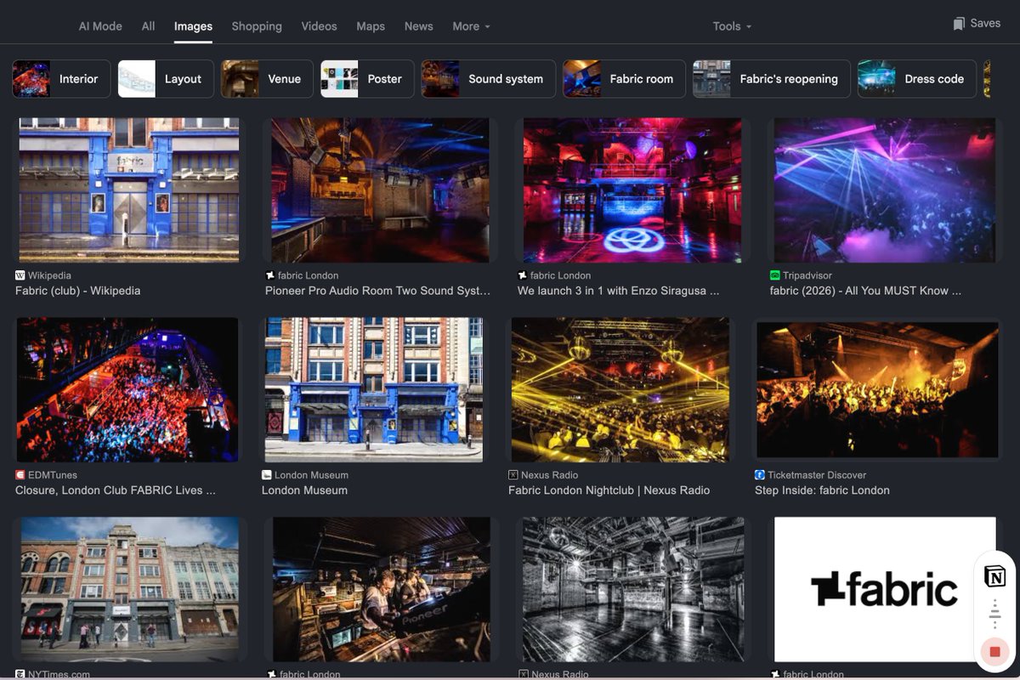The image size is (1020, 680).
Task: Open Saves bookmark icon
Action: [959, 24]
